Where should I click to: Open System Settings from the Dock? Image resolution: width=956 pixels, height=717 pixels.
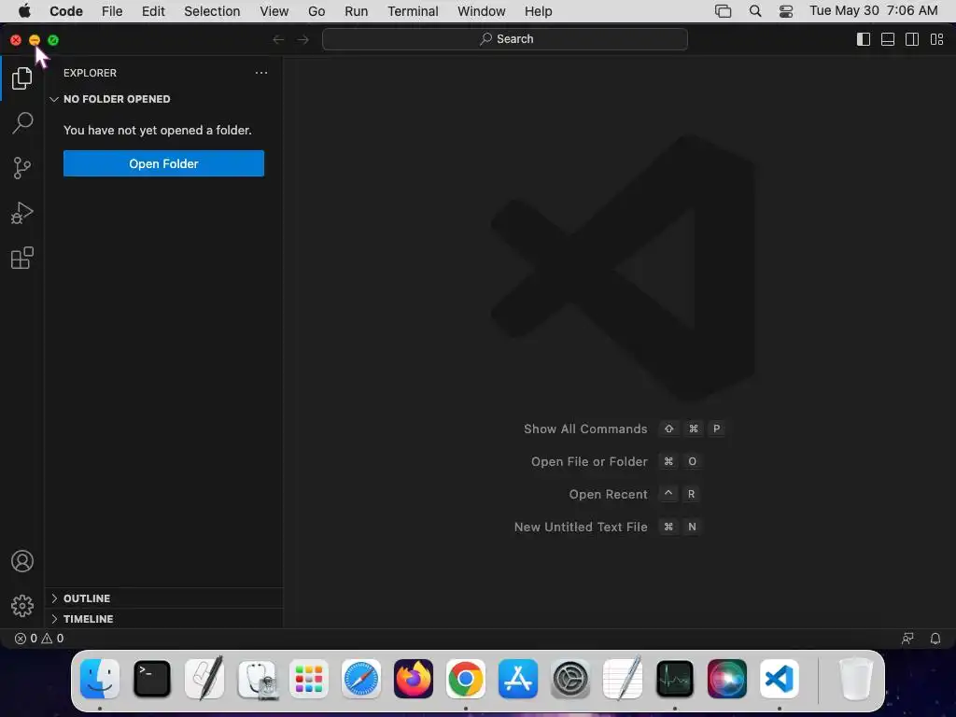(570, 679)
